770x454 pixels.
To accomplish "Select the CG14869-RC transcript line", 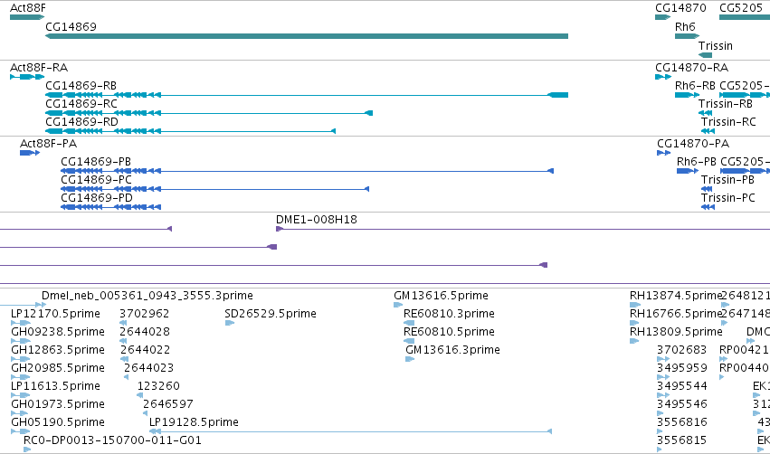I will pos(209,113).
